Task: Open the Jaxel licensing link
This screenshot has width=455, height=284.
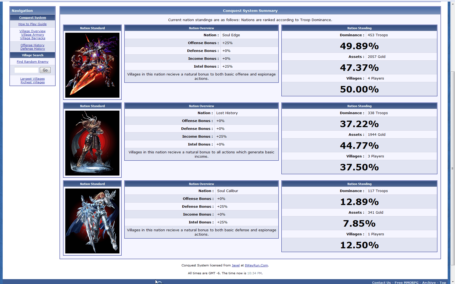Action: [236, 265]
